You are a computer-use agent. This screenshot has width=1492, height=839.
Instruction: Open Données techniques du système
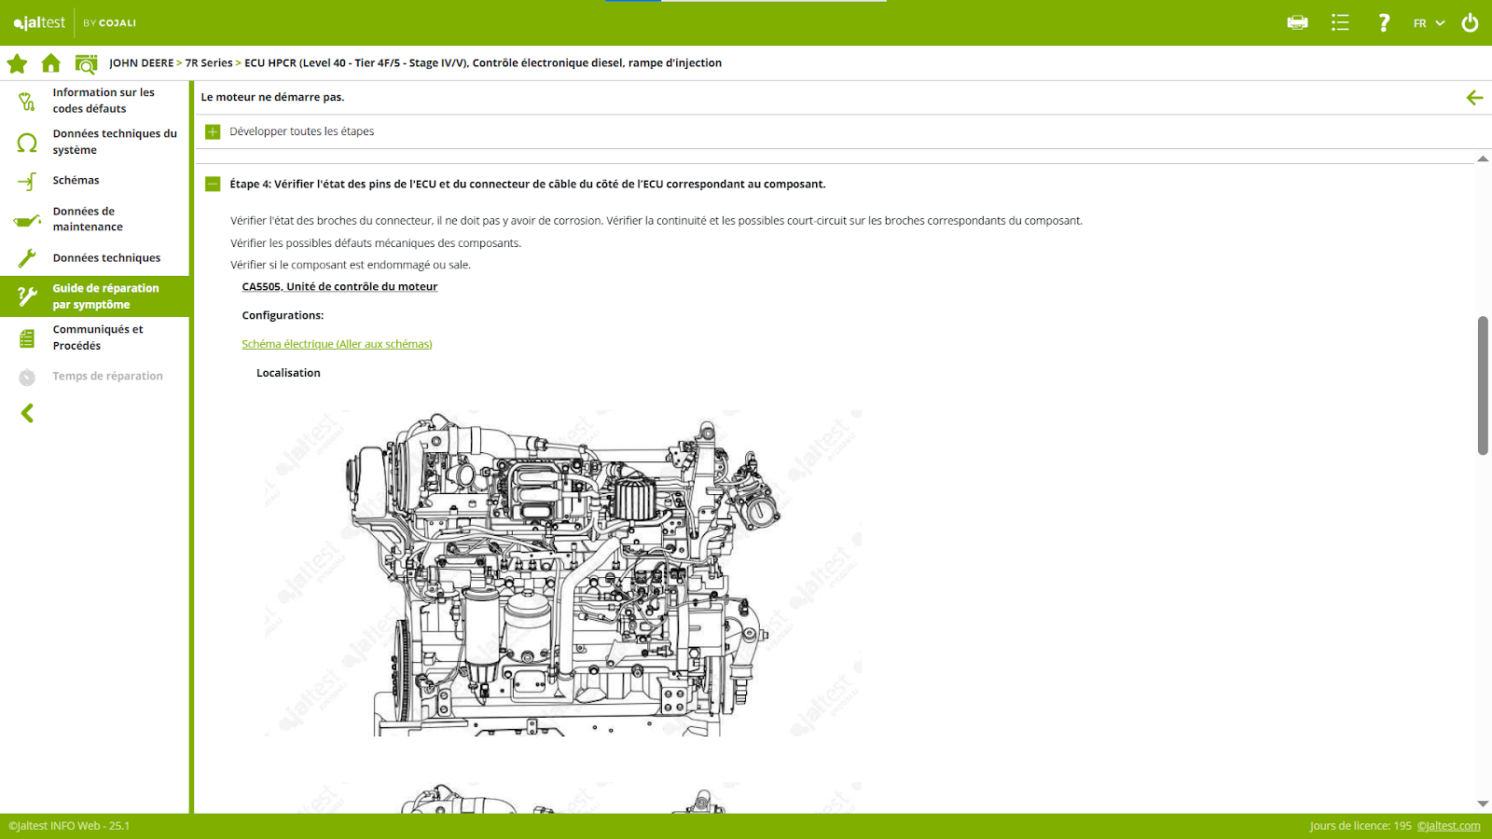pyautogui.click(x=115, y=142)
